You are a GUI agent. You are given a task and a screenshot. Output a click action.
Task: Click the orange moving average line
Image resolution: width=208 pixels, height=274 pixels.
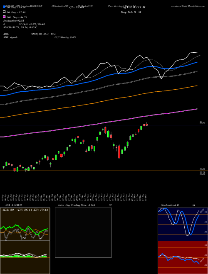pyautogui.click(x=99, y=102)
